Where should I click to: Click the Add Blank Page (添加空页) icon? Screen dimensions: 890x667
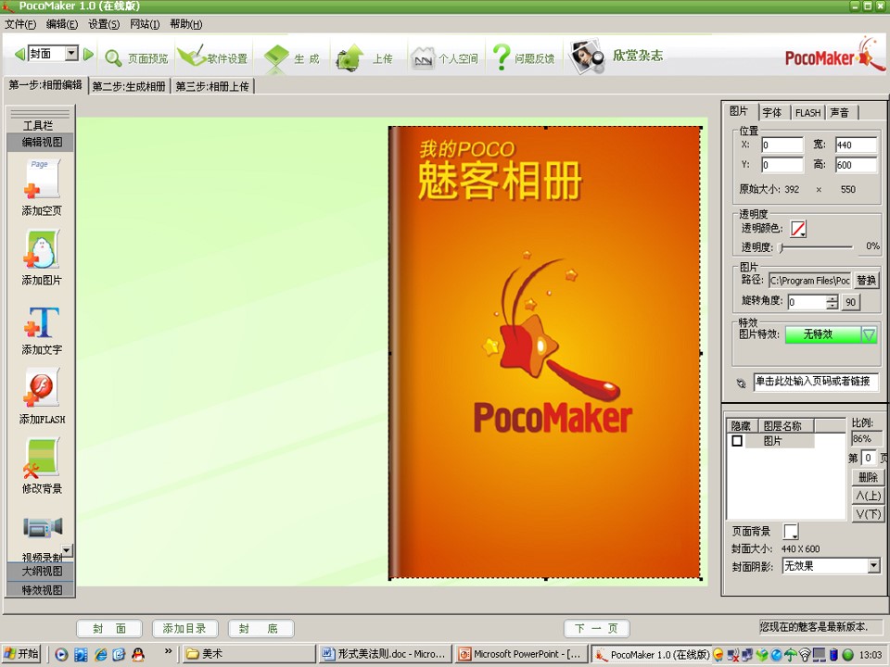(x=42, y=179)
